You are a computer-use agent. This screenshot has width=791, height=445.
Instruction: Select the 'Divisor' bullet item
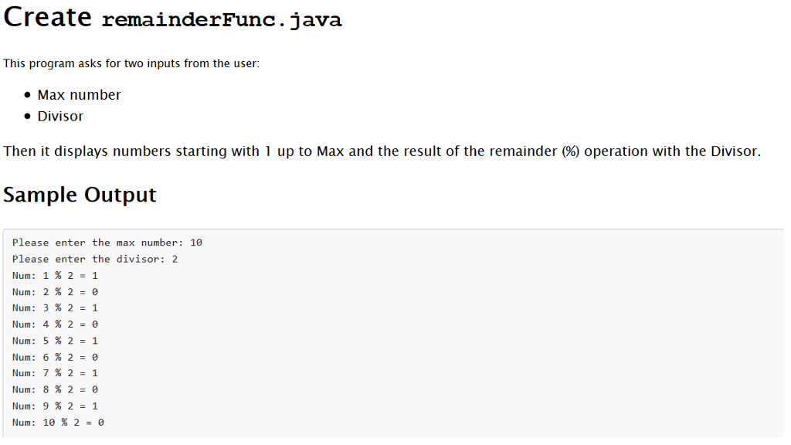point(60,116)
